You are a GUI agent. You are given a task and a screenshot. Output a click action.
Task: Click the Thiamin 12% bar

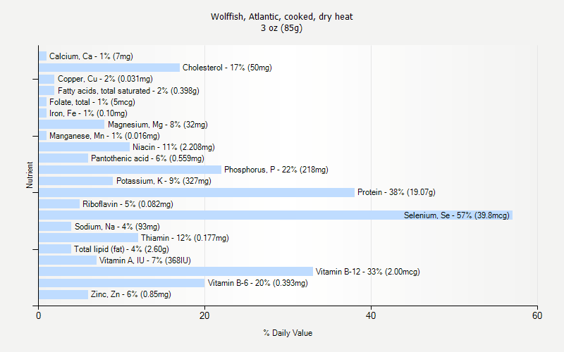pos(89,238)
